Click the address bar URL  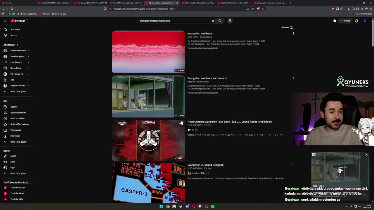click(x=144, y=9)
